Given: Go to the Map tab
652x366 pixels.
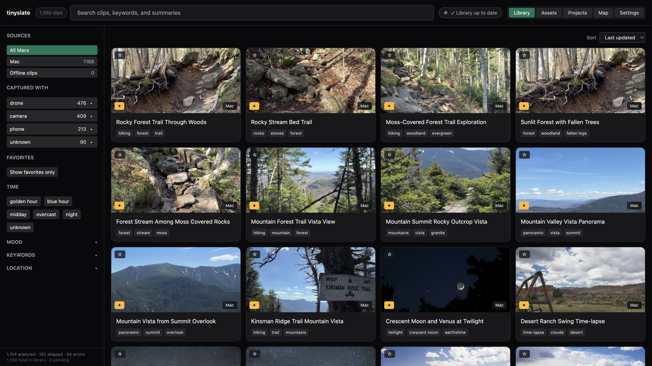Looking at the screenshot, I should pos(603,13).
